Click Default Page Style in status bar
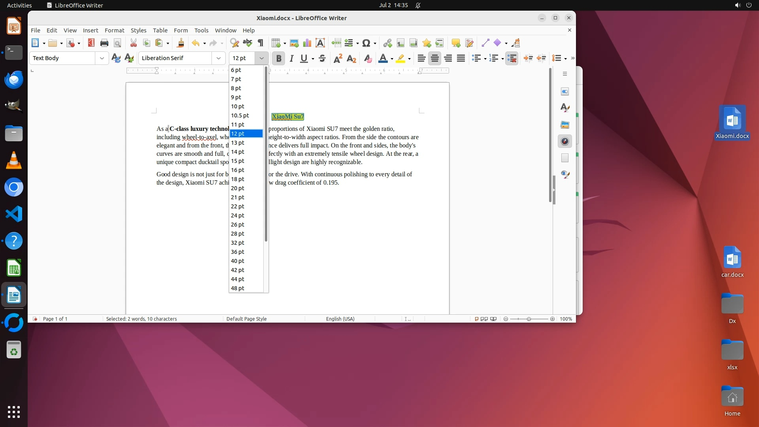 pos(246,319)
